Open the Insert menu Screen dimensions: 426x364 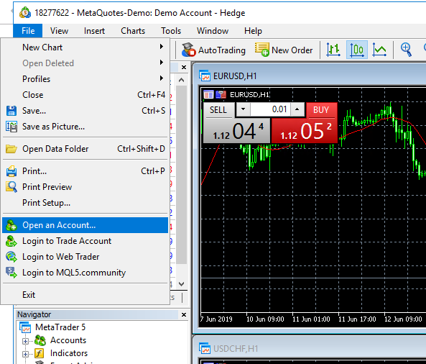94,31
